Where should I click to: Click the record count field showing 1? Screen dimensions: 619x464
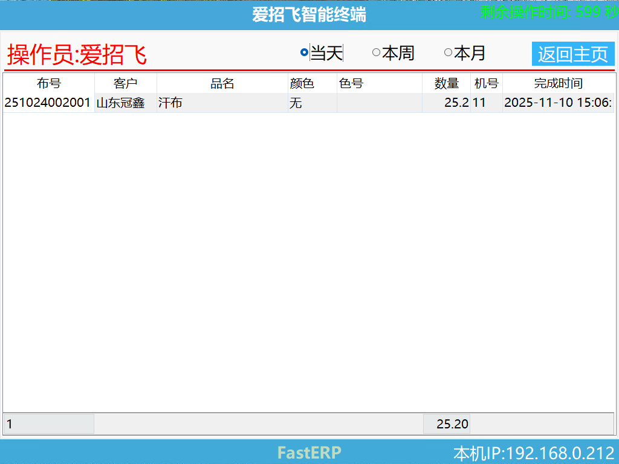coord(48,424)
